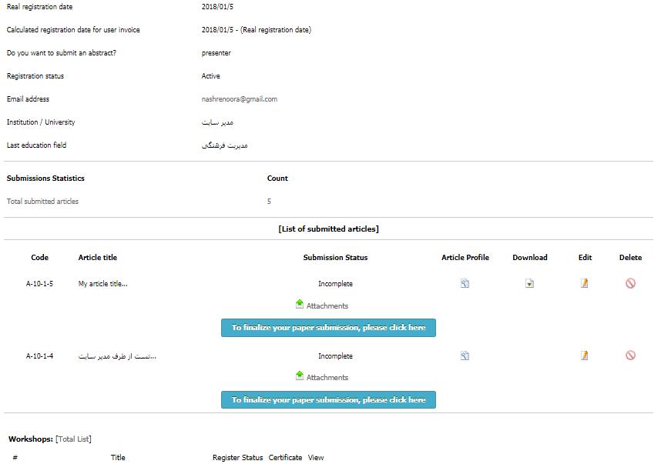Delete article A-10-1-4

click(x=630, y=356)
